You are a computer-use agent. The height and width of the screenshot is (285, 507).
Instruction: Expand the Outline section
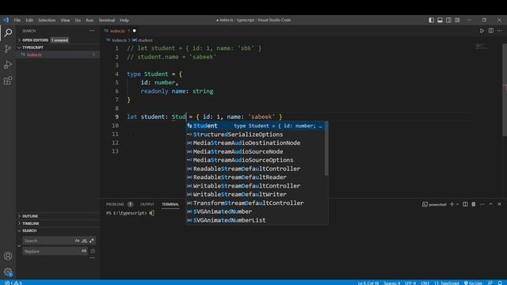(58, 216)
